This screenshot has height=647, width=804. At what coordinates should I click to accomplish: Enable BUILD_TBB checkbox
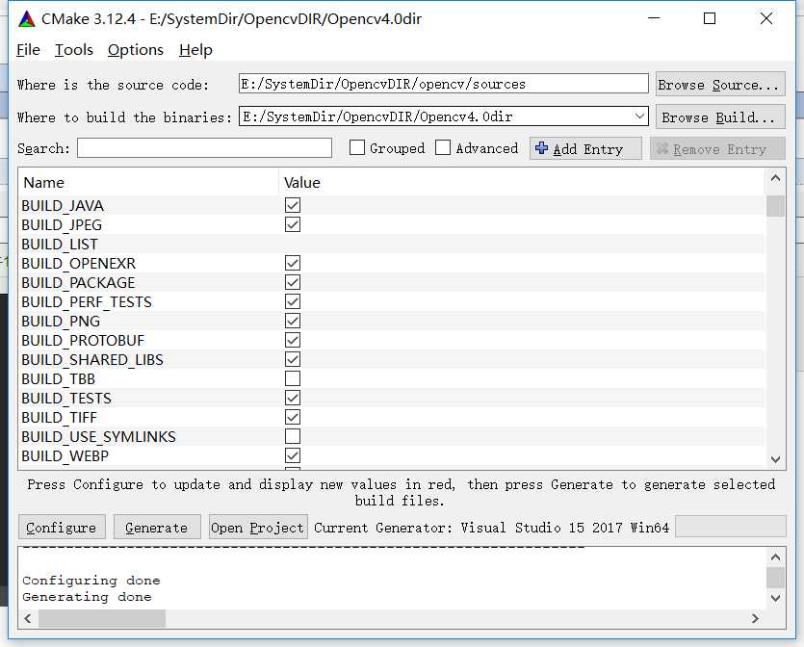(293, 378)
